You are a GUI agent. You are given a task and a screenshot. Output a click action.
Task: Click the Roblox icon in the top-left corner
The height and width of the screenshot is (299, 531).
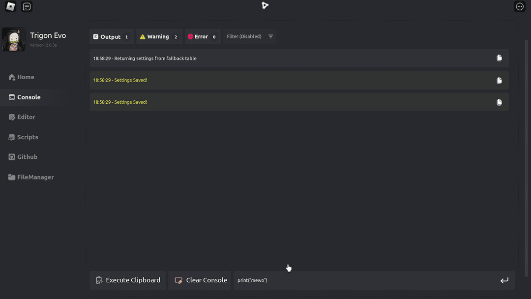[x=10, y=6]
